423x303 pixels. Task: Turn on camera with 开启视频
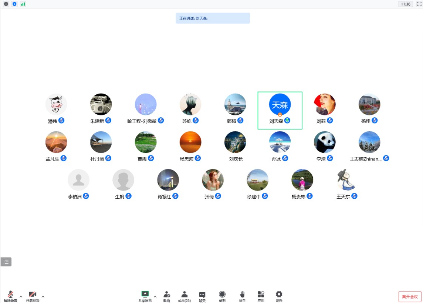pos(33,296)
